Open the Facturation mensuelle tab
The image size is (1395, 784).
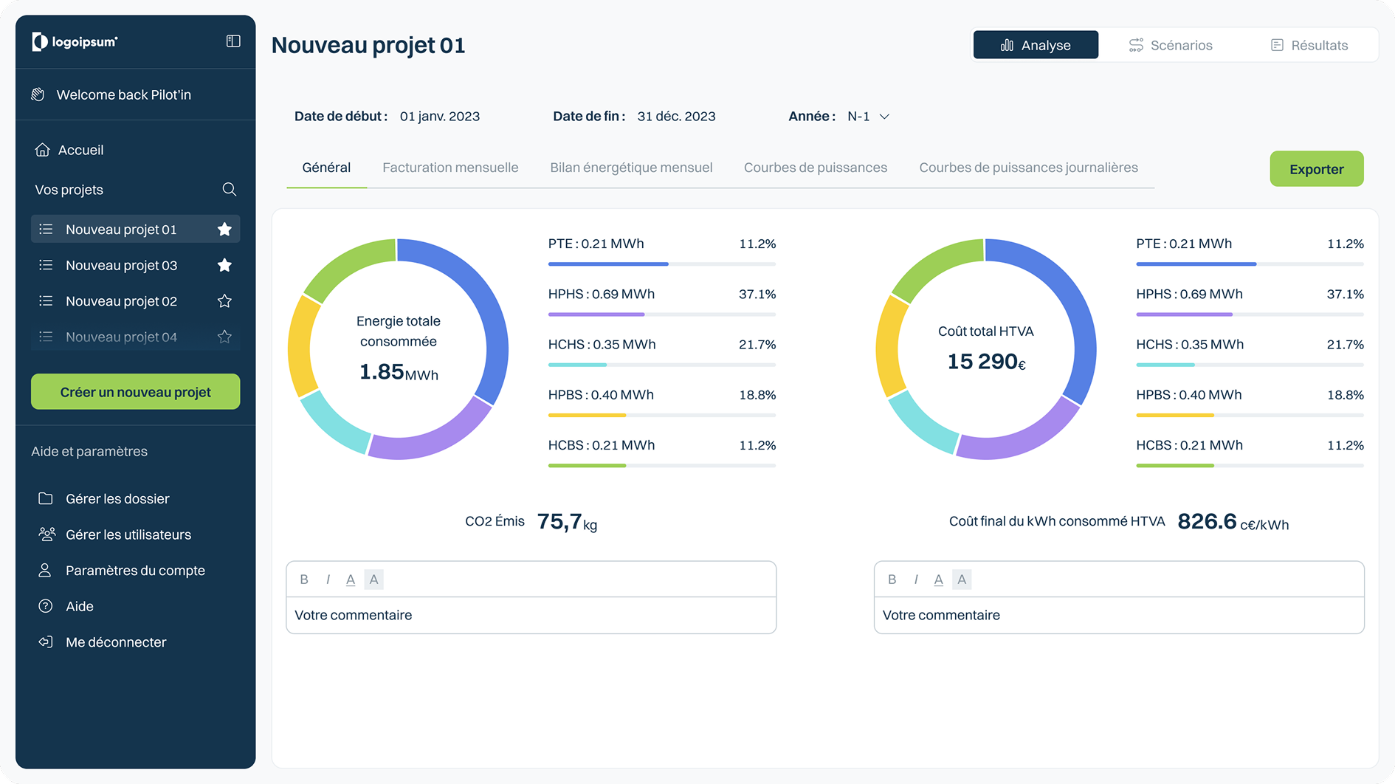point(450,168)
